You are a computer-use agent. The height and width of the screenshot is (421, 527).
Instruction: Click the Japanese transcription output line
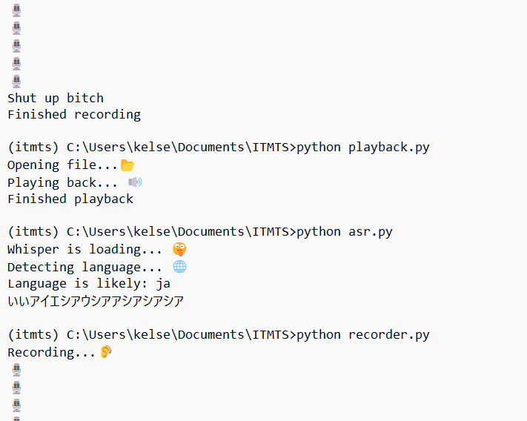[96, 301]
